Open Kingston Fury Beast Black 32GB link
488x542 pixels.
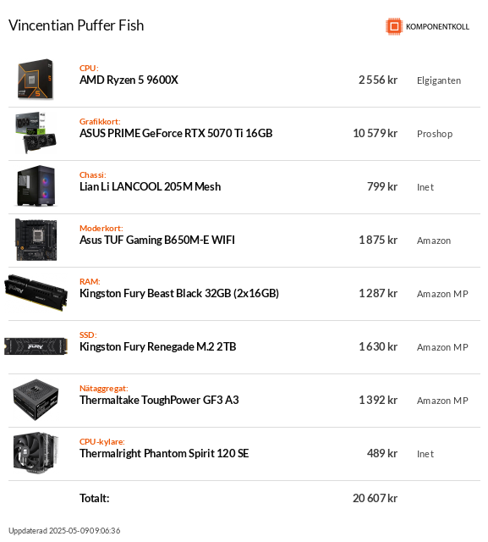179,293
